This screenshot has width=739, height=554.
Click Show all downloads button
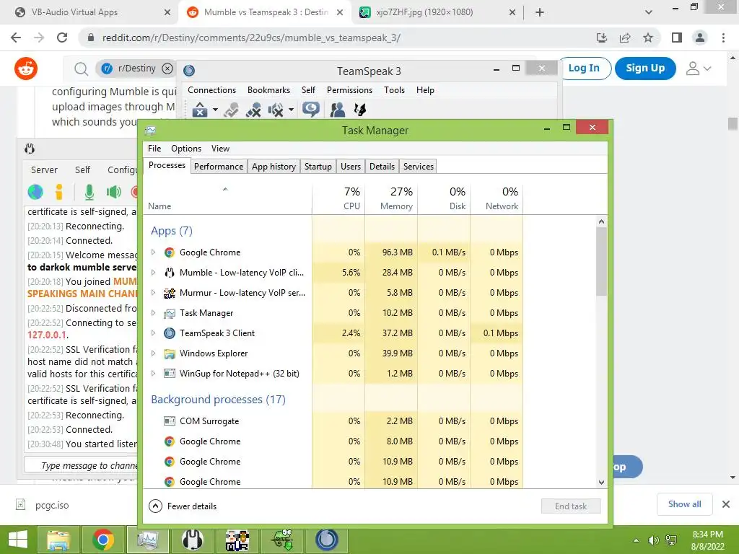(684, 504)
